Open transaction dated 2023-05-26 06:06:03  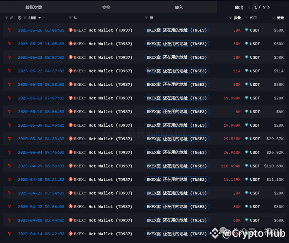[41, 30]
